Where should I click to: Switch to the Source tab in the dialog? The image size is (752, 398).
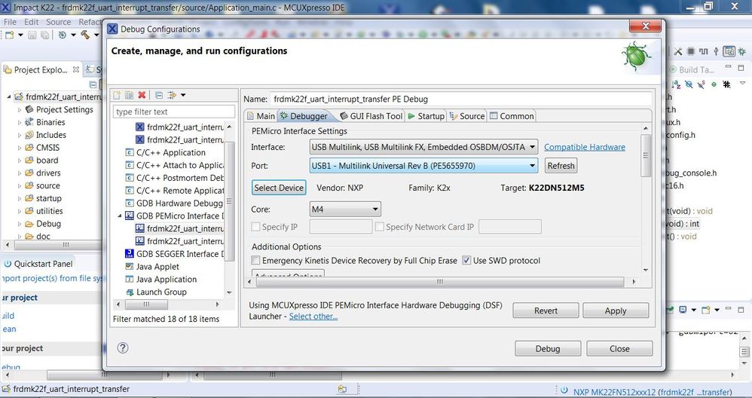coord(467,116)
